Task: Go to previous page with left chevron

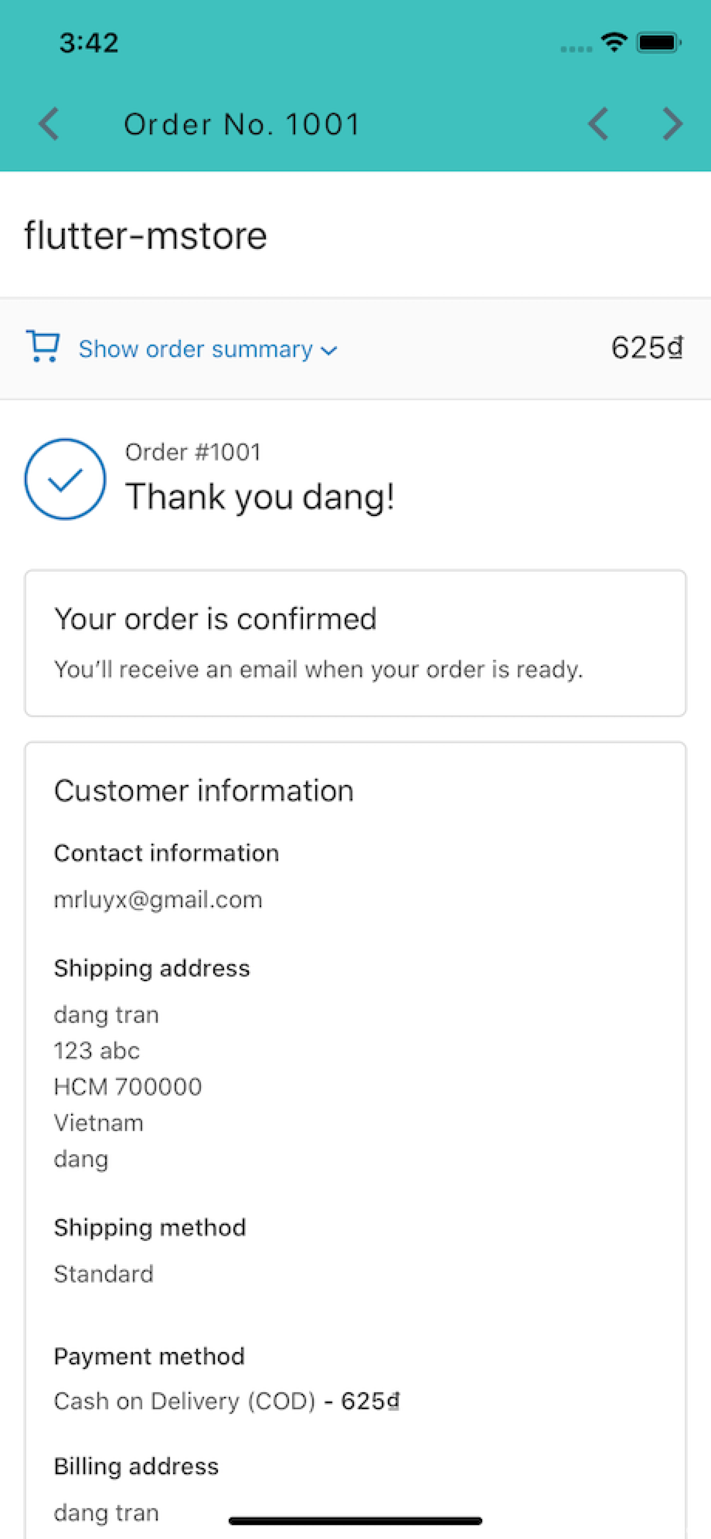Action: click(x=598, y=124)
